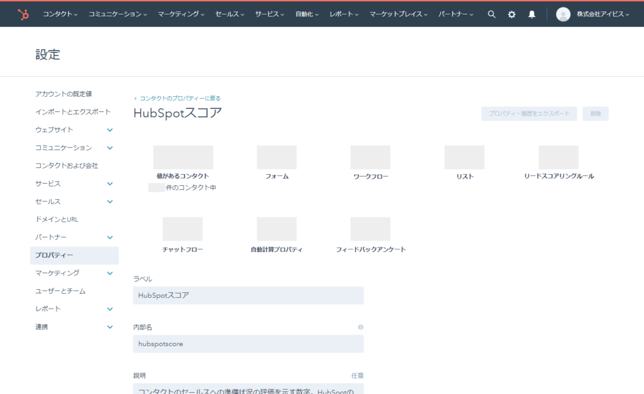Click the user avatar icon
The height and width of the screenshot is (394, 644).
tap(563, 14)
